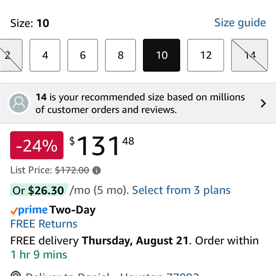Image resolution: width=276 pixels, height=276 pixels.
Task: Open Select from 3 plans link
Action: (181, 190)
